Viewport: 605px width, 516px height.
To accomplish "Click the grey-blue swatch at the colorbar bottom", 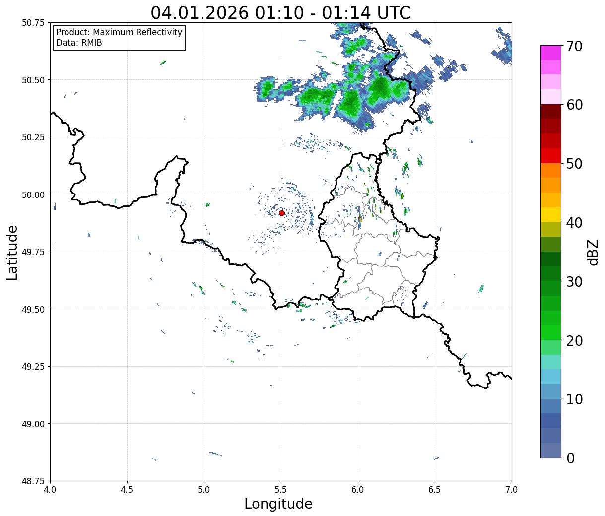I will point(551,450).
